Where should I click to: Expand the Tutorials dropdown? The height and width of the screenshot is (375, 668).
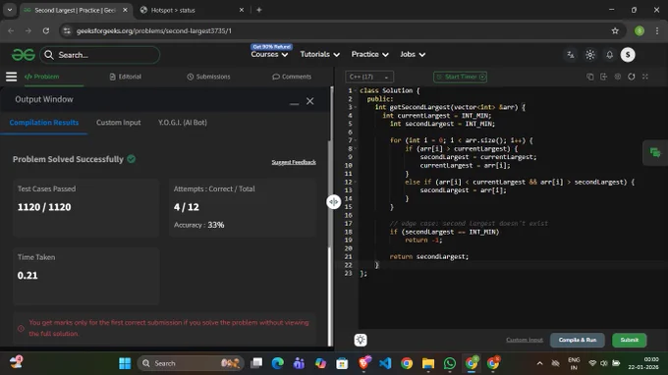pyautogui.click(x=319, y=55)
